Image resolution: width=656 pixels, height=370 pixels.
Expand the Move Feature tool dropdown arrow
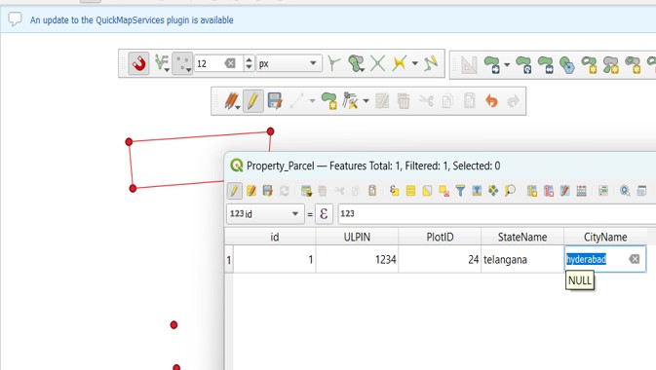tap(507, 65)
